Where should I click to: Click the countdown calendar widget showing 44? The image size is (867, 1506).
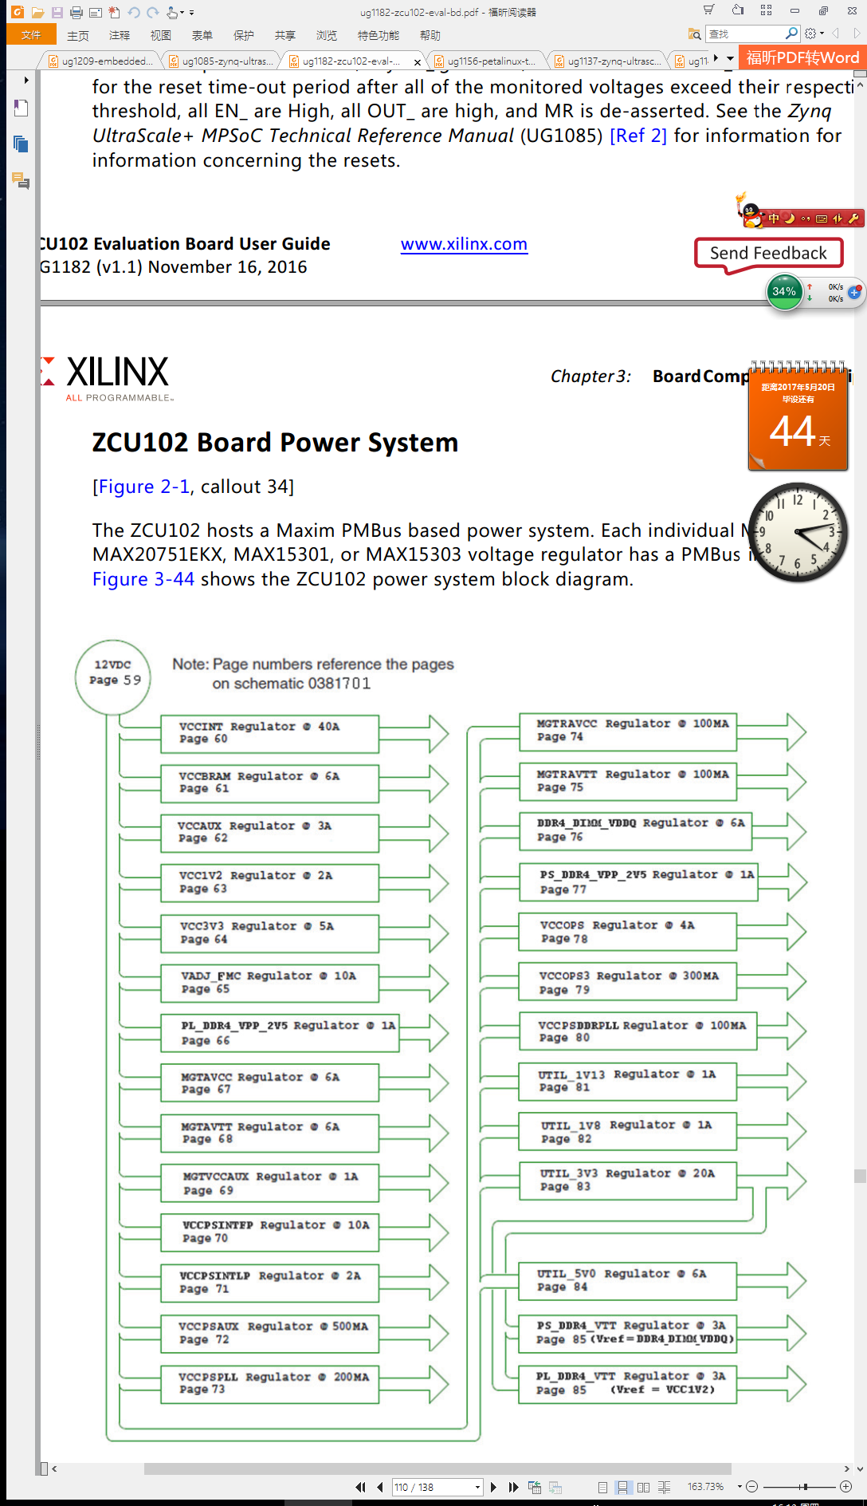coord(798,416)
